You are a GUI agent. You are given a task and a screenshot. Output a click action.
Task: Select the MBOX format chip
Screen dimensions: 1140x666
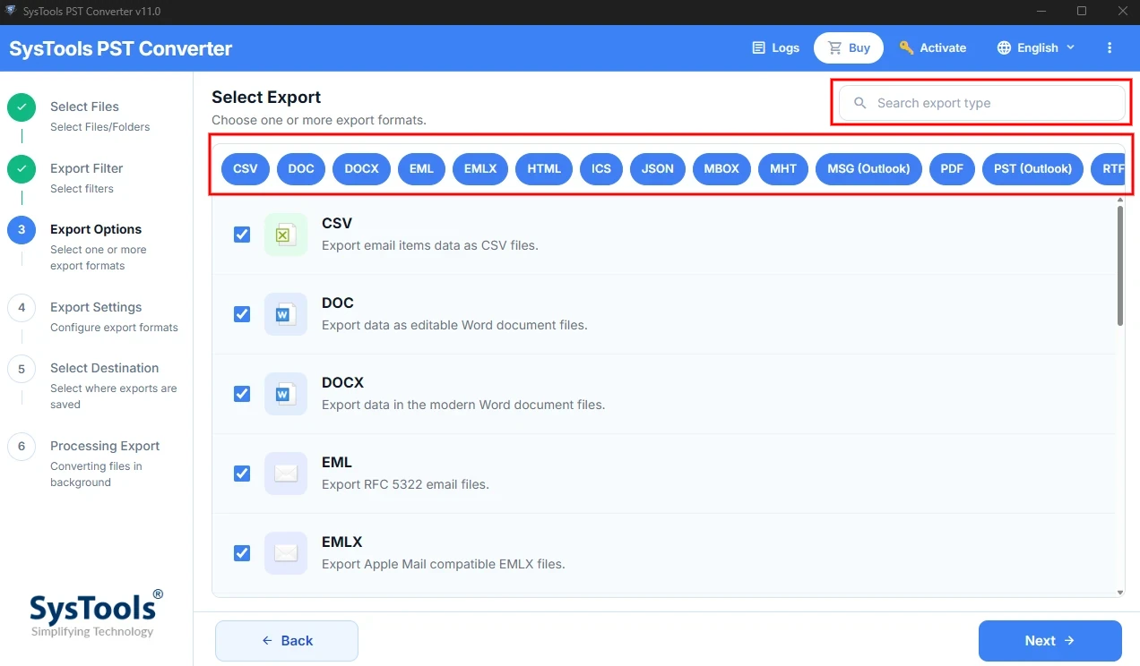pyautogui.click(x=721, y=168)
